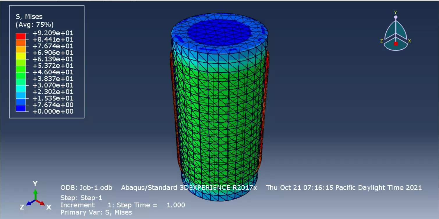This screenshot has height=219, width=439.
Task: Click the red center square of view compass
Action: coord(396,44)
